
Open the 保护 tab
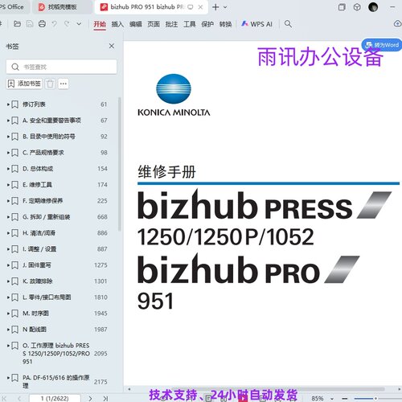207,24
